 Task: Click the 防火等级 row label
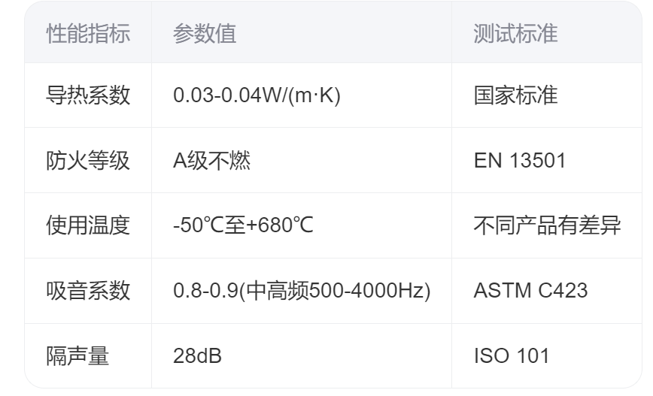(88, 162)
